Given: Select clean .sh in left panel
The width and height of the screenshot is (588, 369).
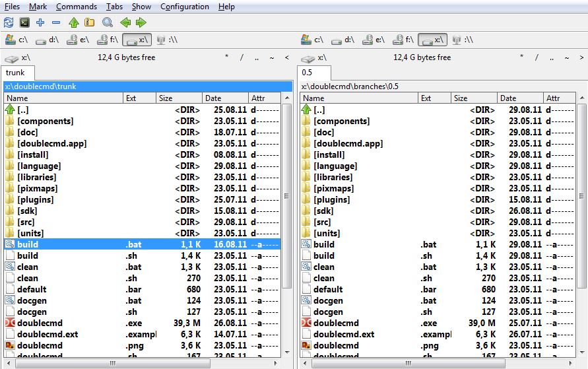Looking at the screenshot, I should click(142, 279).
